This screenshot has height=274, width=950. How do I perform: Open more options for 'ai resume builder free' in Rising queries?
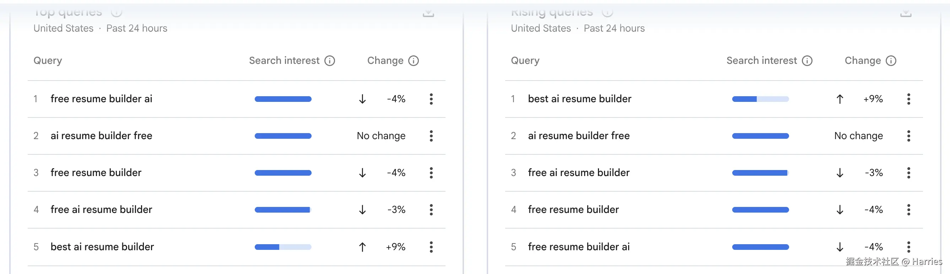pos(908,136)
